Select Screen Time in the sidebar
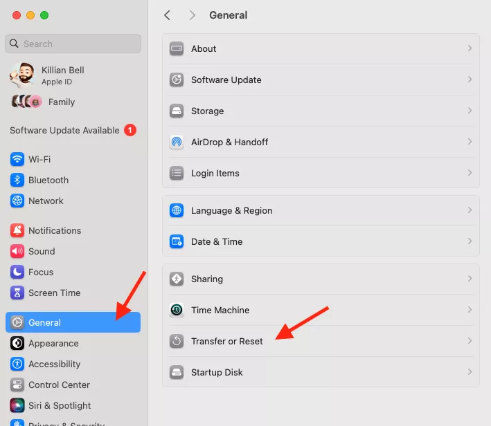491x426 pixels. [73, 293]
